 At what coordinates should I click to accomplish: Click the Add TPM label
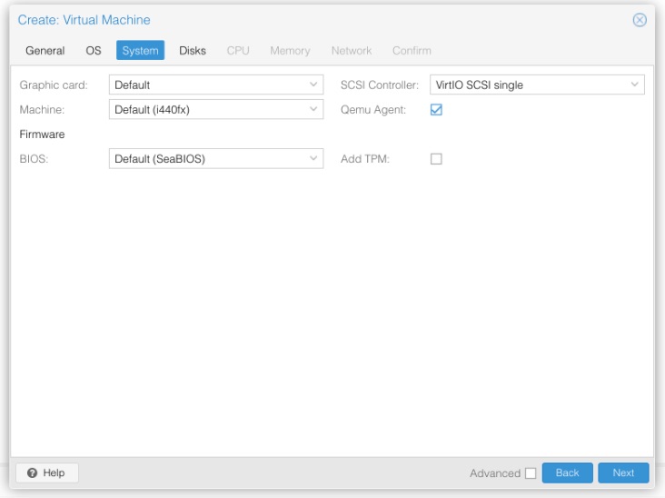click(365, 159)
